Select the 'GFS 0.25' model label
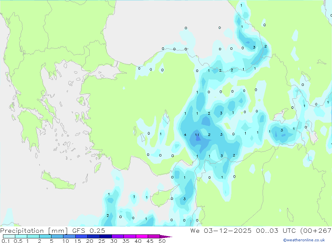This screenshot has width=332, height=243. coord(89,230)
